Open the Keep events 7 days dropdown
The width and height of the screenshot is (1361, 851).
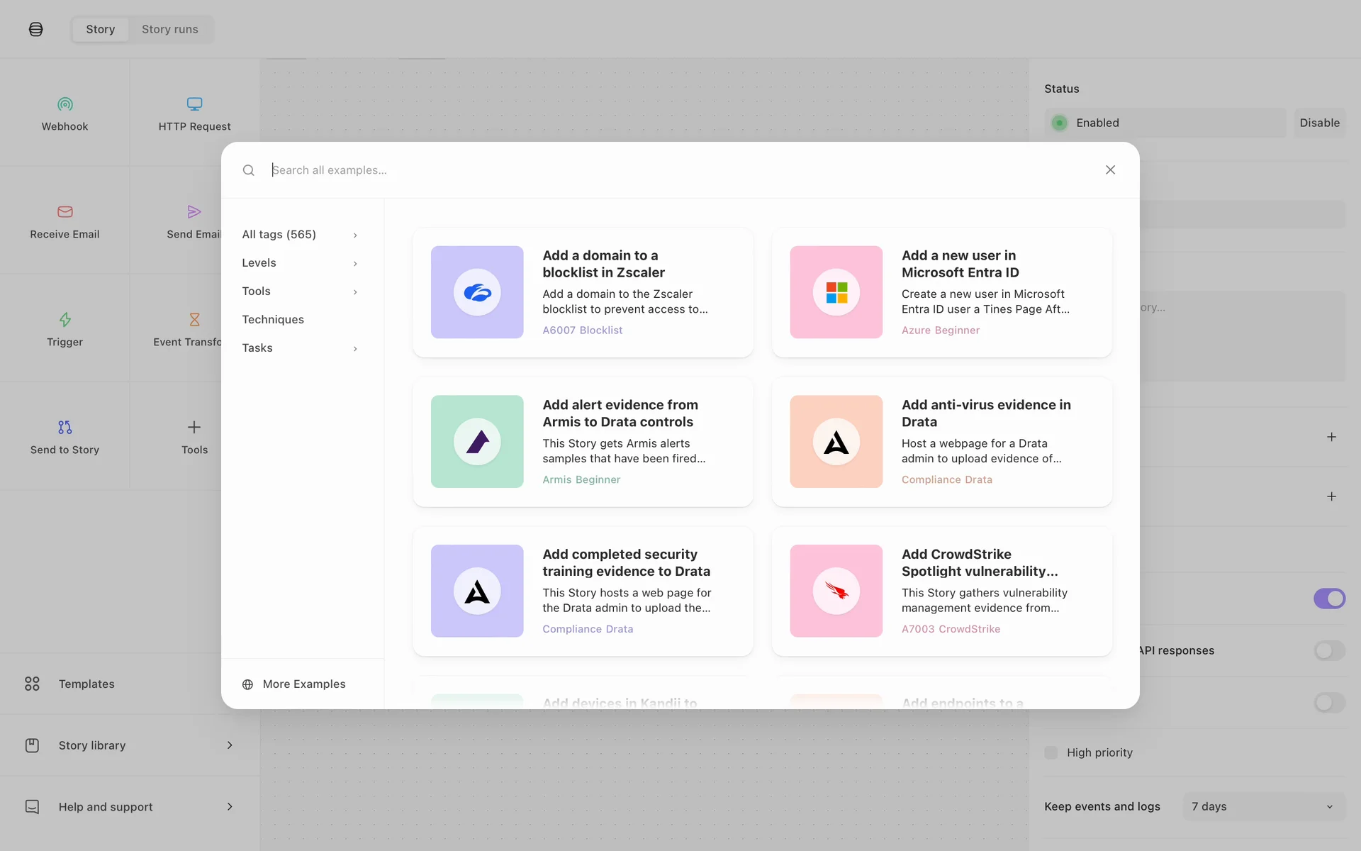(x=1263, y=806)
